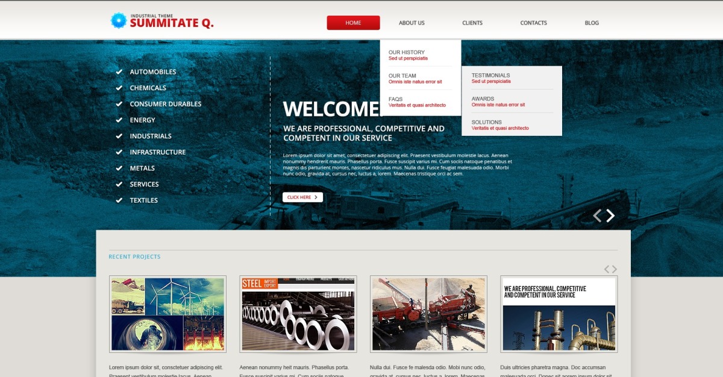Click checkmark icon beside Energy

(119, 120)
